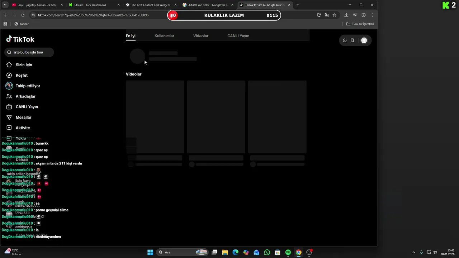Open a new browser tab with plus button
This screenshot has width=459, height=258.
click(x=298, y=5)
